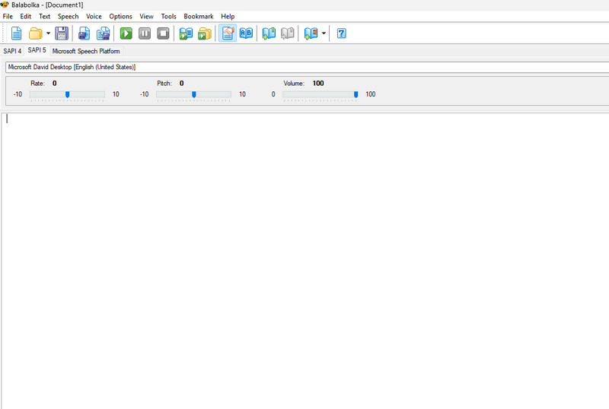Click the New document icon
This screenshot has width=609, height=409.
coord(16,33)
